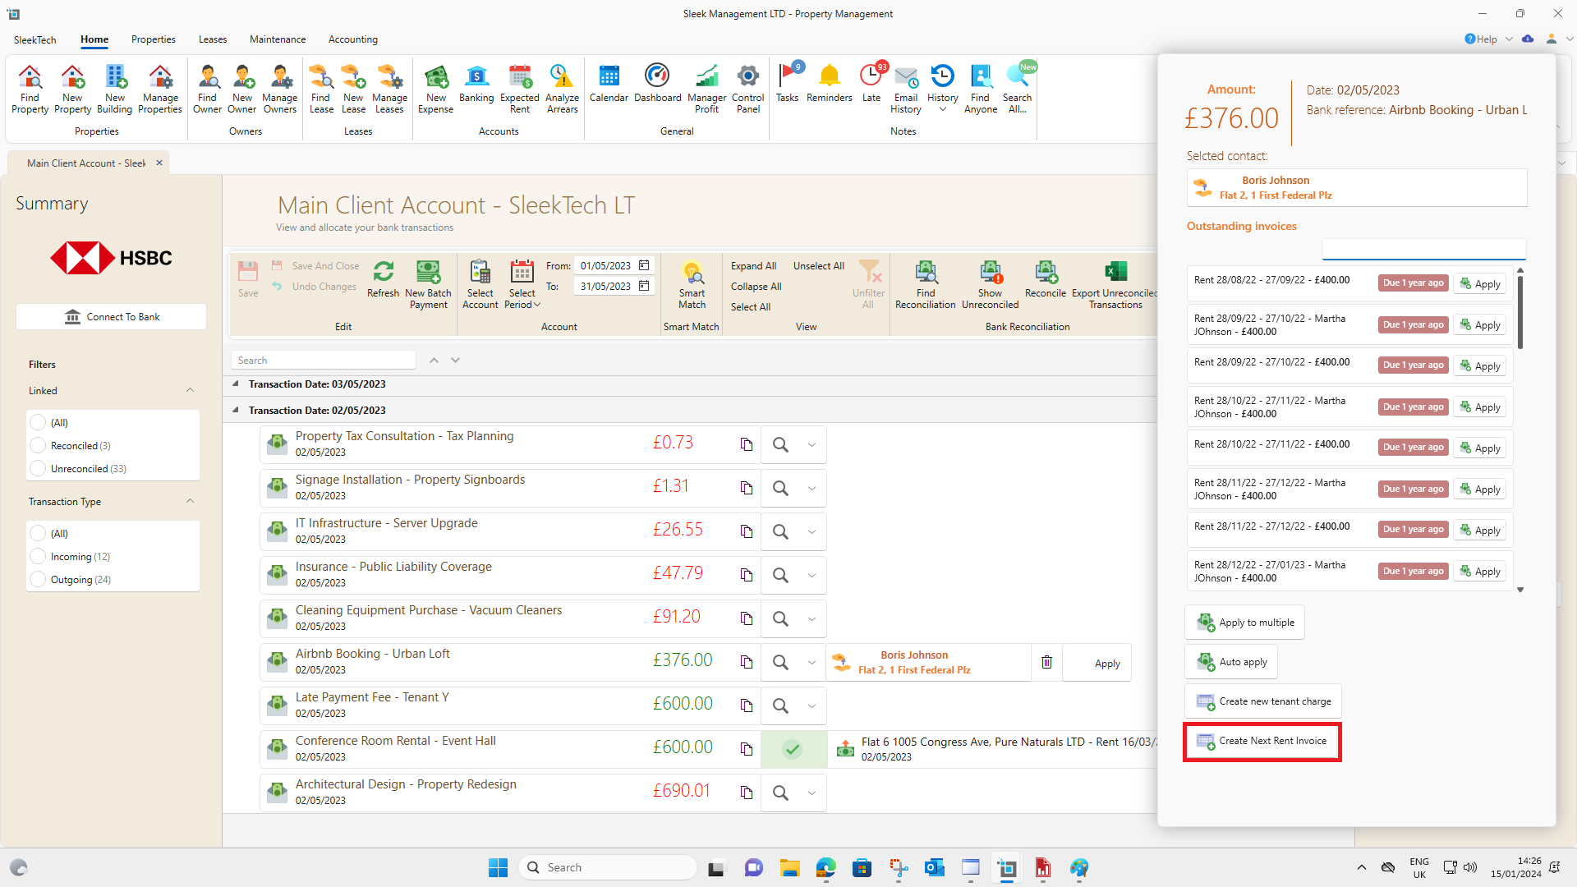Screen dimensions: 1577x887
Task: Click the transaction Search input field
Action: (323, 360)
